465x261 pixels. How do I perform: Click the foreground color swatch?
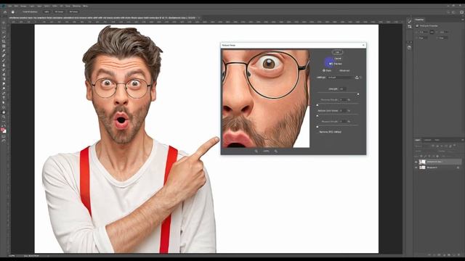[x=3, y=129]
